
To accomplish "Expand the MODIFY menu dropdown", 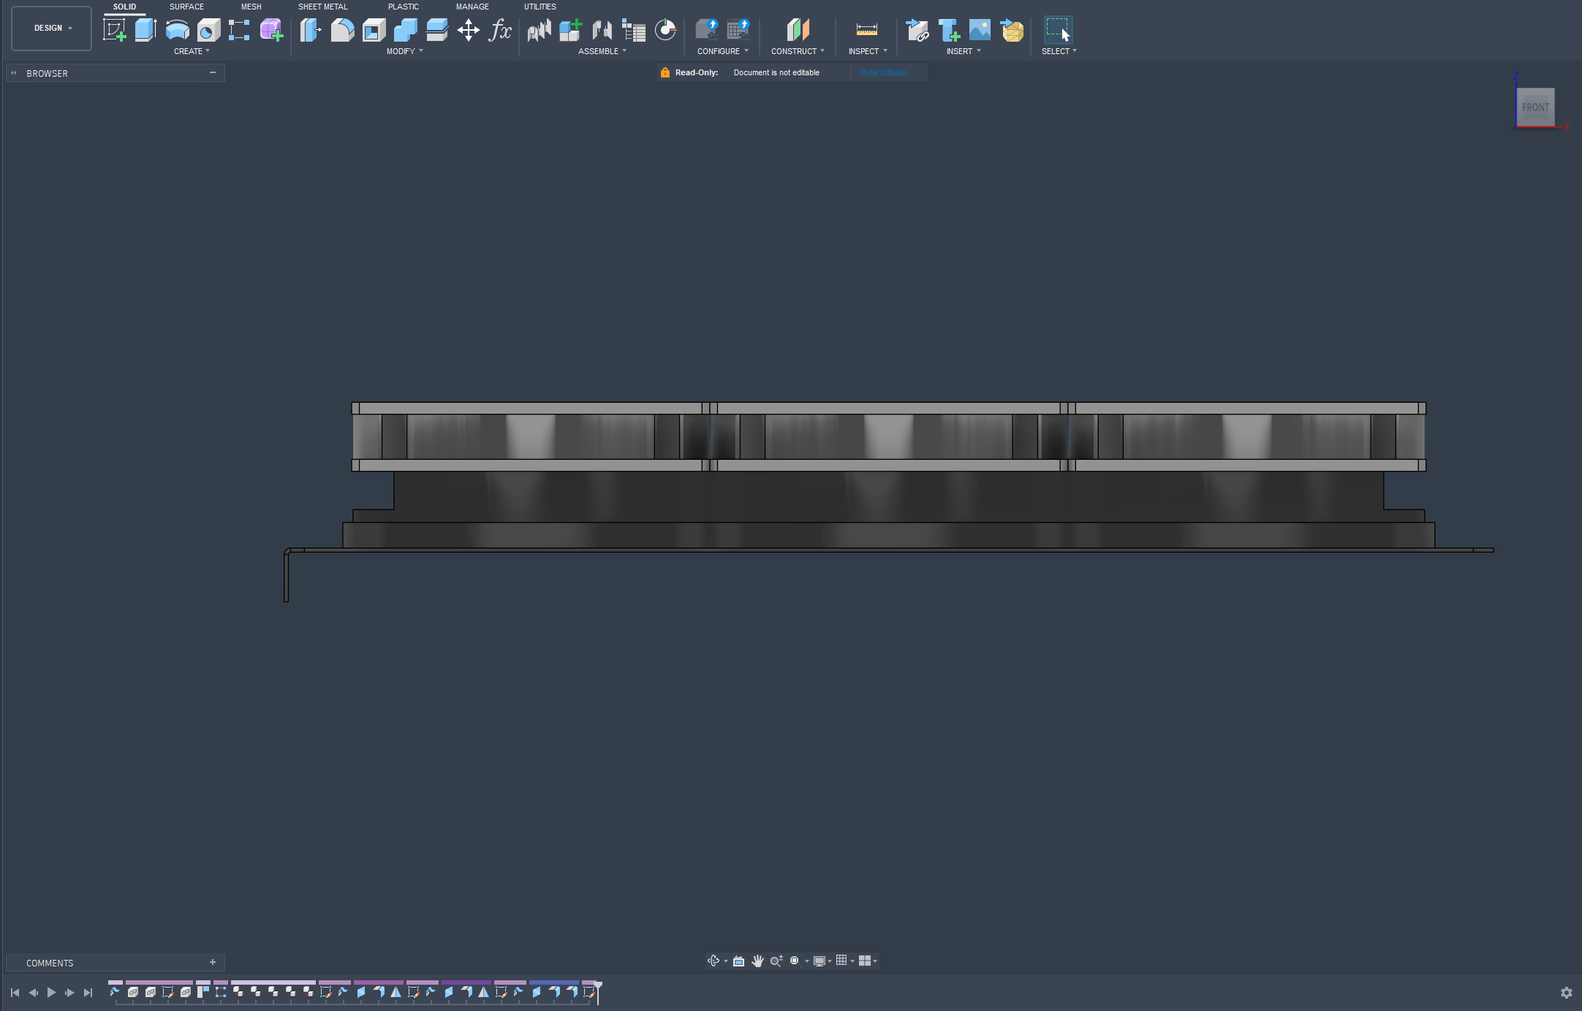I will 404,51.
